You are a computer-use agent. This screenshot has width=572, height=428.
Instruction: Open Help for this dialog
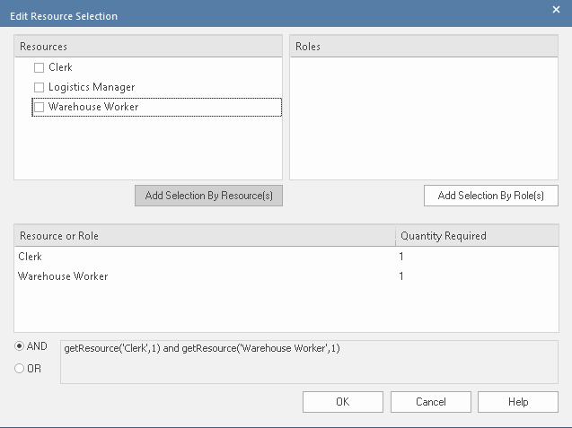click(x=517, y=402)
